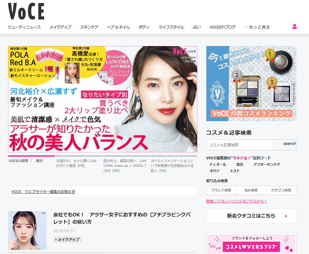Click the pink arrow in 新着クチコミ button
The height and width of the screenshot is (254, 309).
click(286, 216)
